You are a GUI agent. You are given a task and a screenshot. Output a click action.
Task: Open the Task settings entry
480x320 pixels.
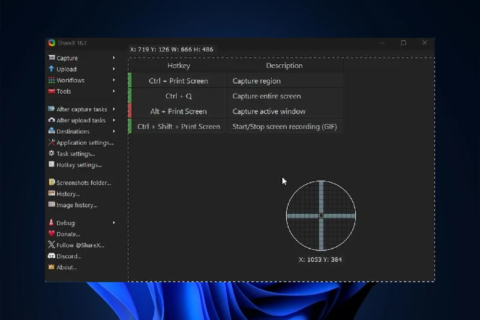point(75,154)
